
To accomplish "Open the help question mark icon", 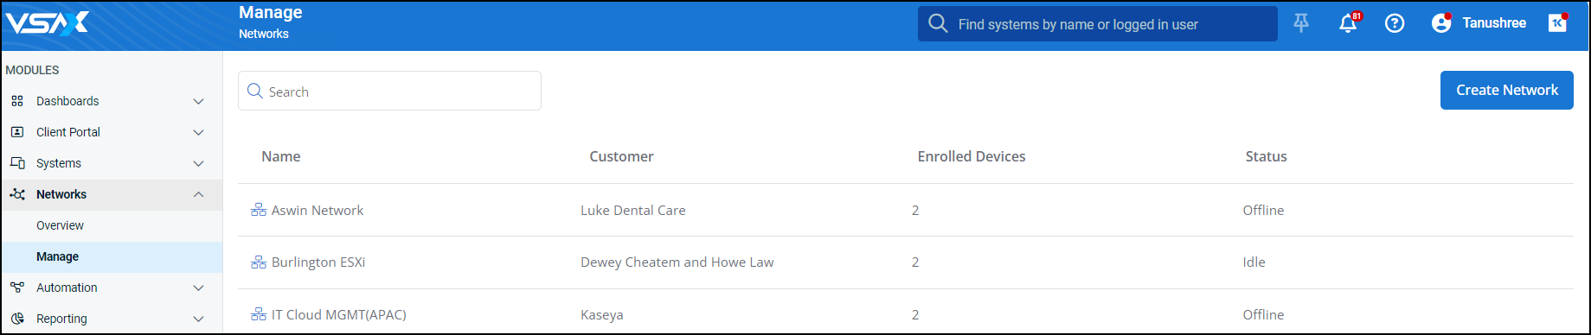I will coord(1395,23).
